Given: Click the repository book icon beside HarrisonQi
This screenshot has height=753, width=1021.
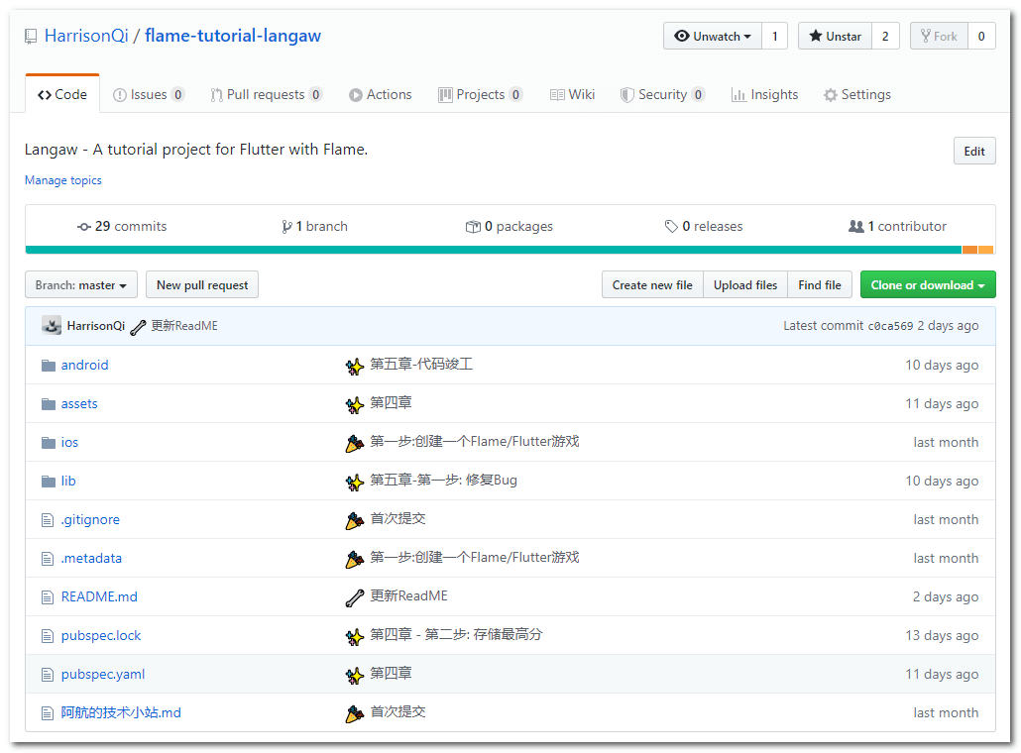Looking at the screenshot, I should [31, 37].
